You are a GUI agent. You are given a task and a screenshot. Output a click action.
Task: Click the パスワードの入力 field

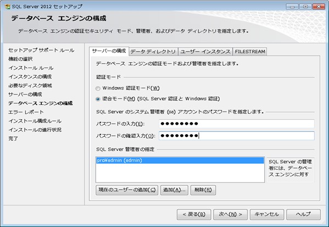pyautogui.click(x=237, y=124)
